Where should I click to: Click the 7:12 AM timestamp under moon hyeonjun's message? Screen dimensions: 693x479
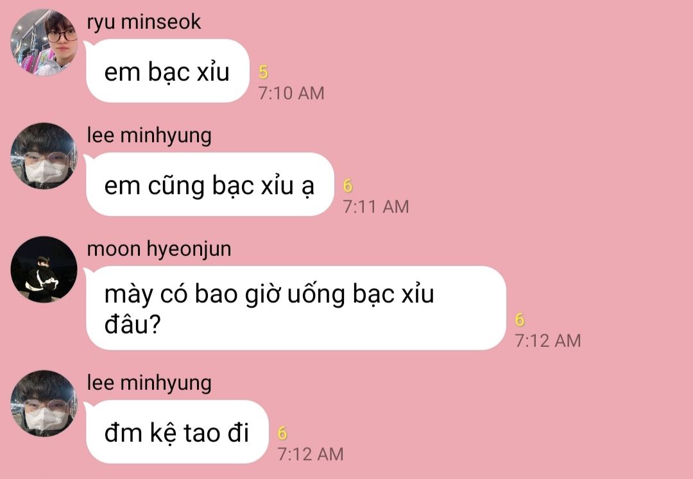tap(548, 341)
